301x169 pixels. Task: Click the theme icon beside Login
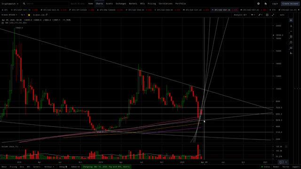click(x=265, y=4)
